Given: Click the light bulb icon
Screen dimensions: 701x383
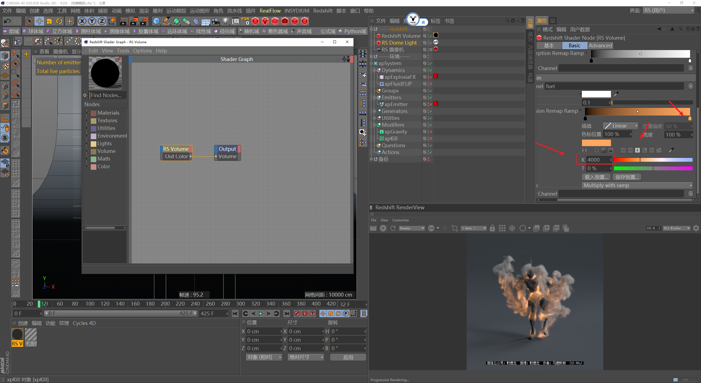Looking at the screenshot, I should 225,21.
